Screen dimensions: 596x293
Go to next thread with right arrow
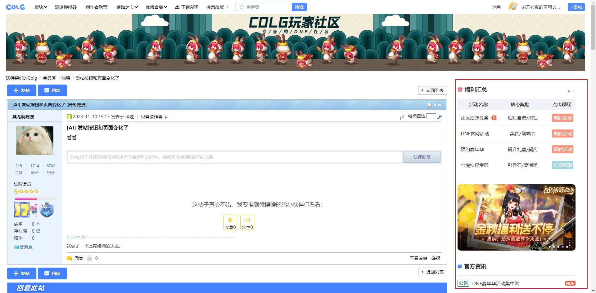tap(440, 105)
